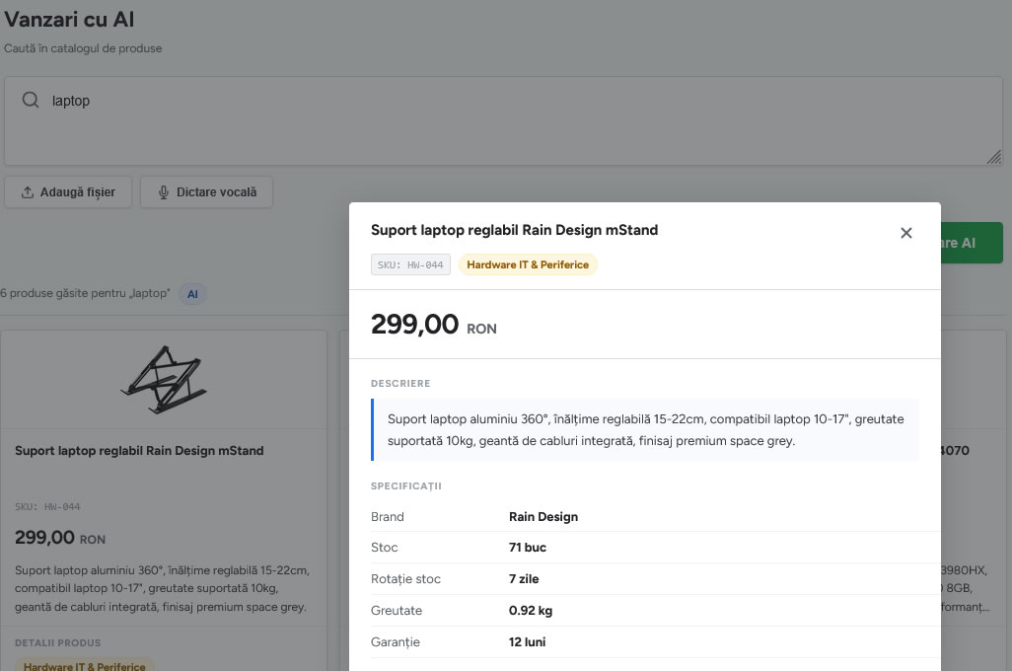
Task: Click the microphone icon for voice dictation
Action: coord(164,192)
